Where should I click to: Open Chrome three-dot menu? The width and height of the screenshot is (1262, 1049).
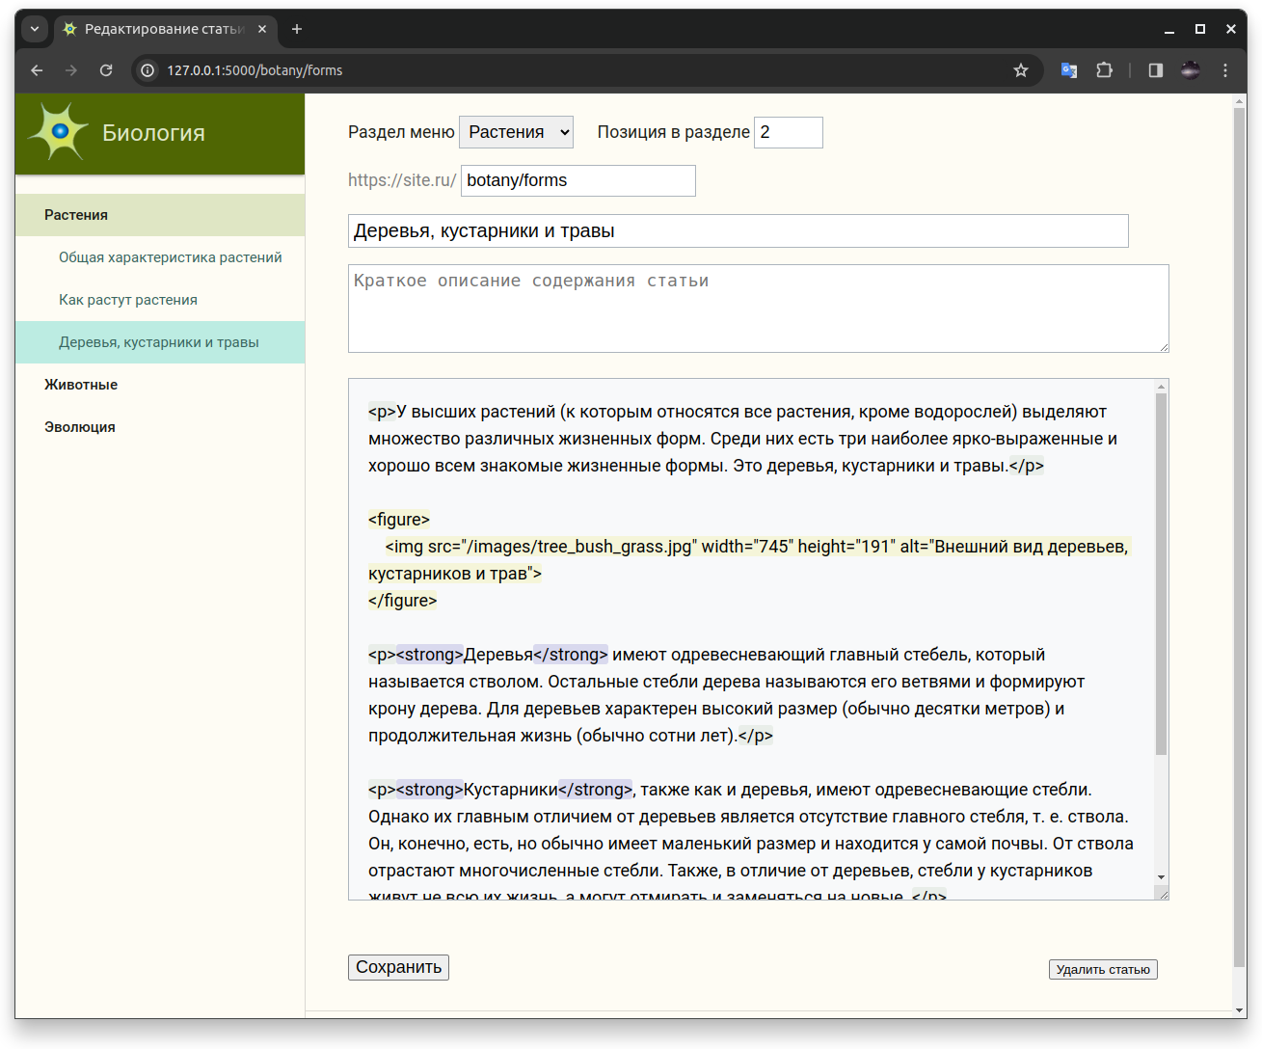1225,70
